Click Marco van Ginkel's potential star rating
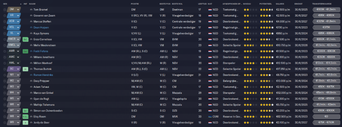The width and height of the screenshot is (342, 127). tap(266, 93)
